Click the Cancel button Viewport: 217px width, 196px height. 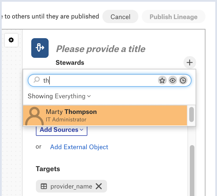point(120,16)
